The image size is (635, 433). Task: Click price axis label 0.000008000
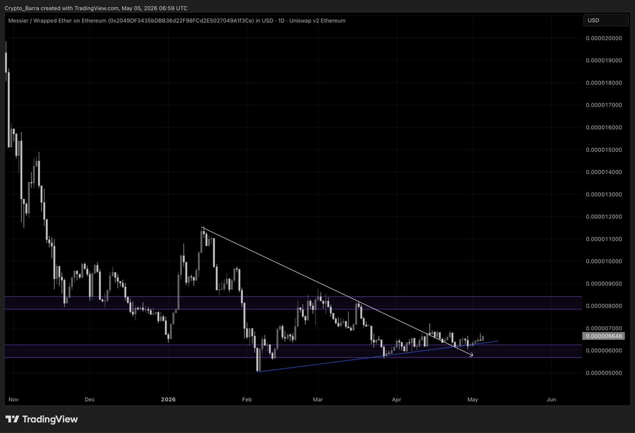(605, 306)
